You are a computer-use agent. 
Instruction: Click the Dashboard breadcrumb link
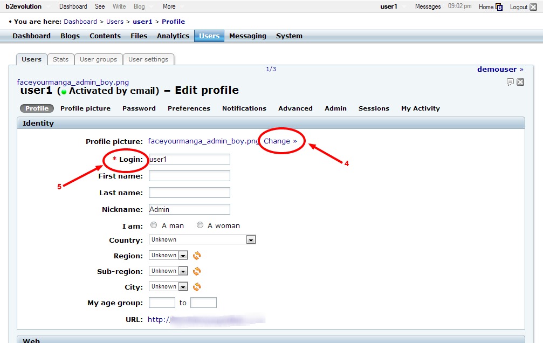tap(80, 22)
